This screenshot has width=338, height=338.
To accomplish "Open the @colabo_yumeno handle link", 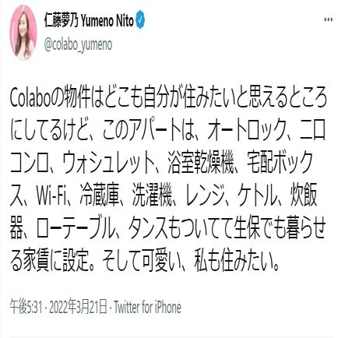I will [x=78, y=45].
